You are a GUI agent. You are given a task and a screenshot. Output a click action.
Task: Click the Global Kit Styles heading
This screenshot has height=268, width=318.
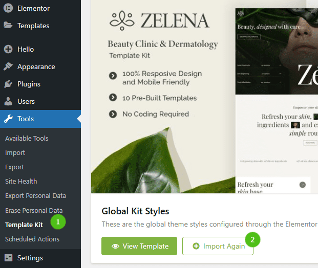pyautogui.click(x=135, y=211)
